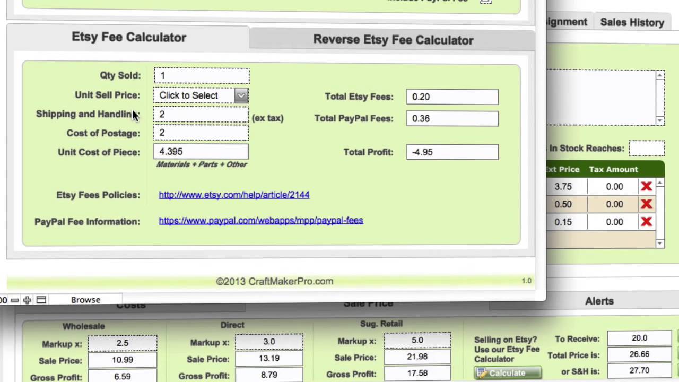The height and width of the screenshot is (382, 679).
Task: Click the Sug. Retail Gross Profit field
Action: point(417,374)
